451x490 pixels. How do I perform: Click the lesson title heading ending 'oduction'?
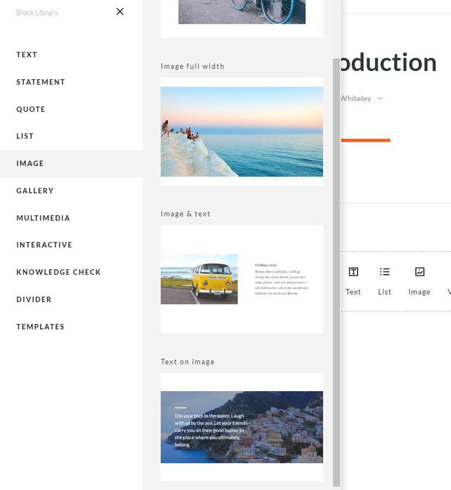(389, 62)
